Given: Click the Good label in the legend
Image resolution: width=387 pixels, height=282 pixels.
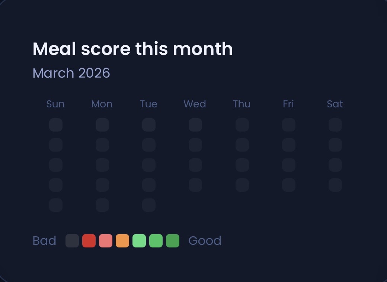Looking at the screenshot, I should click(205, 241).
